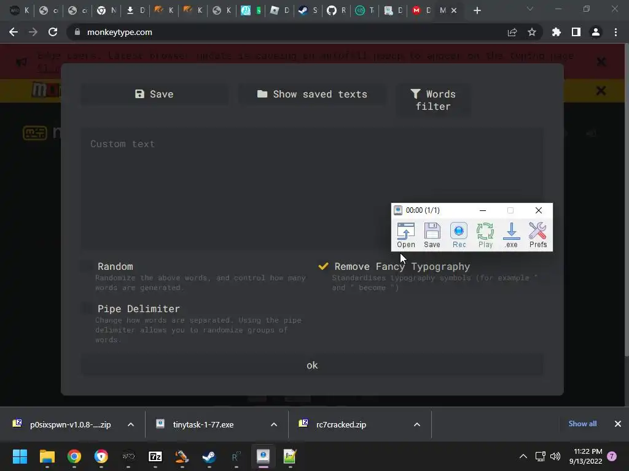Switch to the download-icon tab
629x471 pixels.
[135, 11]
